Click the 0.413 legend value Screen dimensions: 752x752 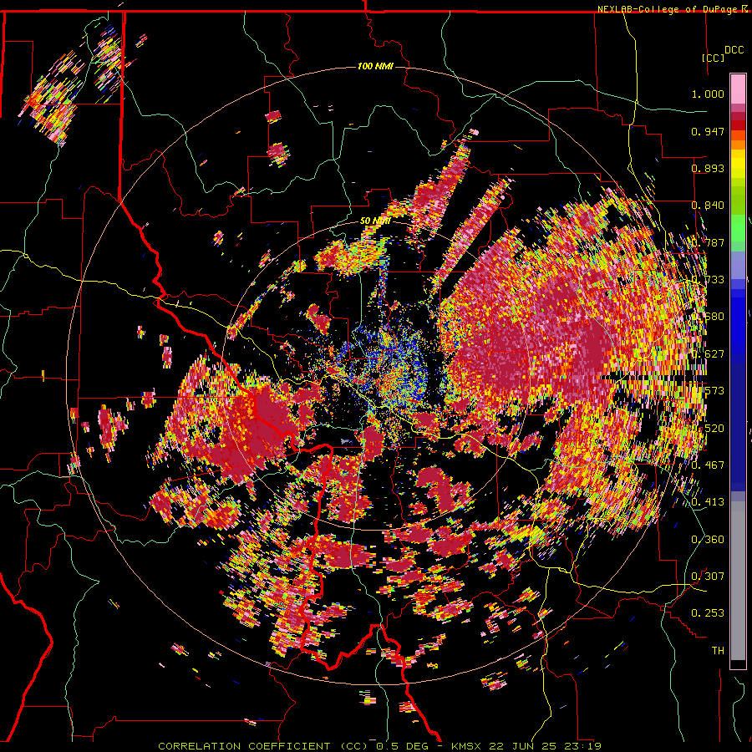(x=708, y=502)
